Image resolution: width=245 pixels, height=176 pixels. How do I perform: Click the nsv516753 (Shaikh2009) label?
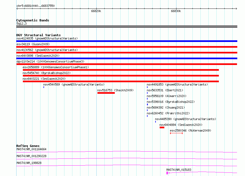(x=115, y=90)
